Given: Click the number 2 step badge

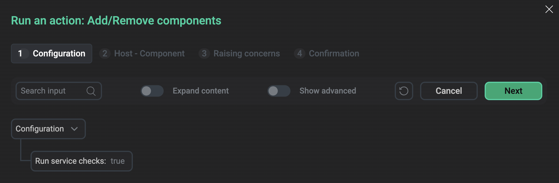Looking at the screenshot, I should tap(105, 54).
